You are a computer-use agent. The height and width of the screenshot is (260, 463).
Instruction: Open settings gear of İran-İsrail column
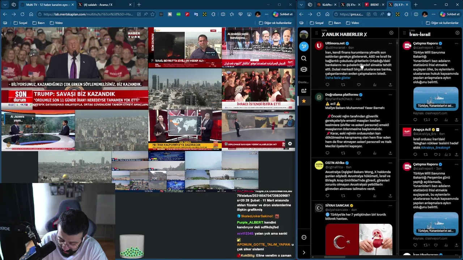(457, 33)
